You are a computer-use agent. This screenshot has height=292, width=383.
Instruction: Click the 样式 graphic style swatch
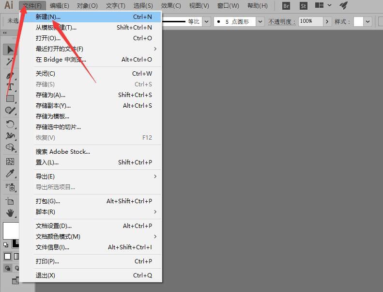click(358, 21)
